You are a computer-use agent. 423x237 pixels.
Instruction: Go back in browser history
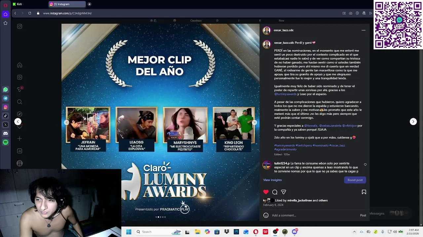[15, 13]
